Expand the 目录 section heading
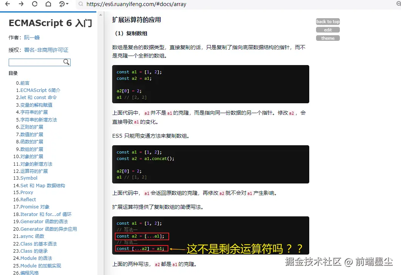The image size is (401, 275). pos(13,73)
